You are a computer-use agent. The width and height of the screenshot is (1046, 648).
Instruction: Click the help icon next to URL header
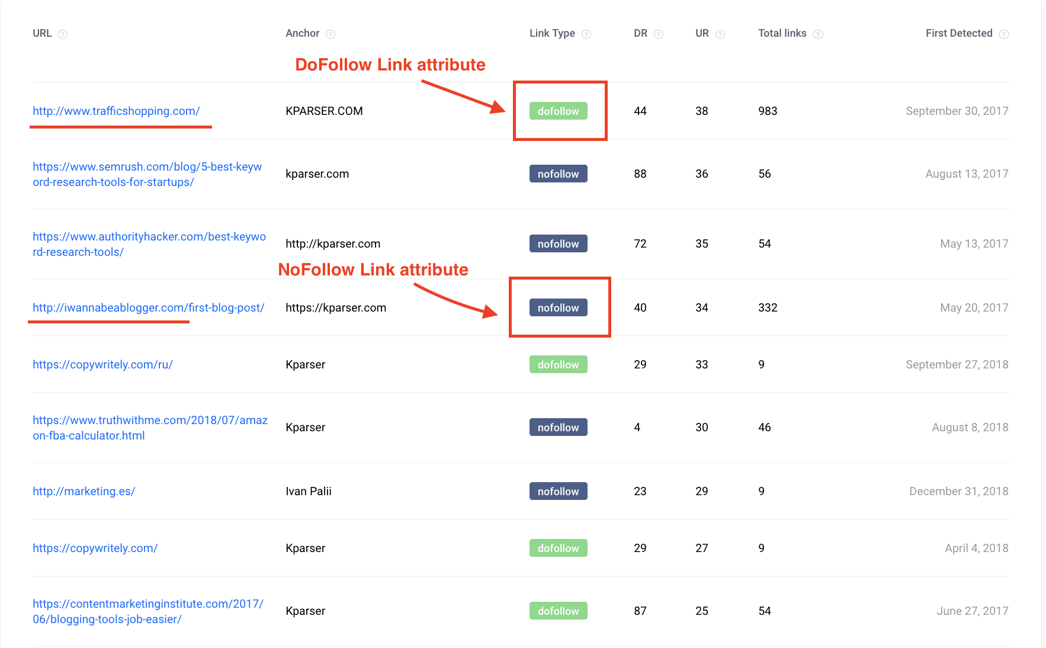pyautogui.click(x=63, y=34)
